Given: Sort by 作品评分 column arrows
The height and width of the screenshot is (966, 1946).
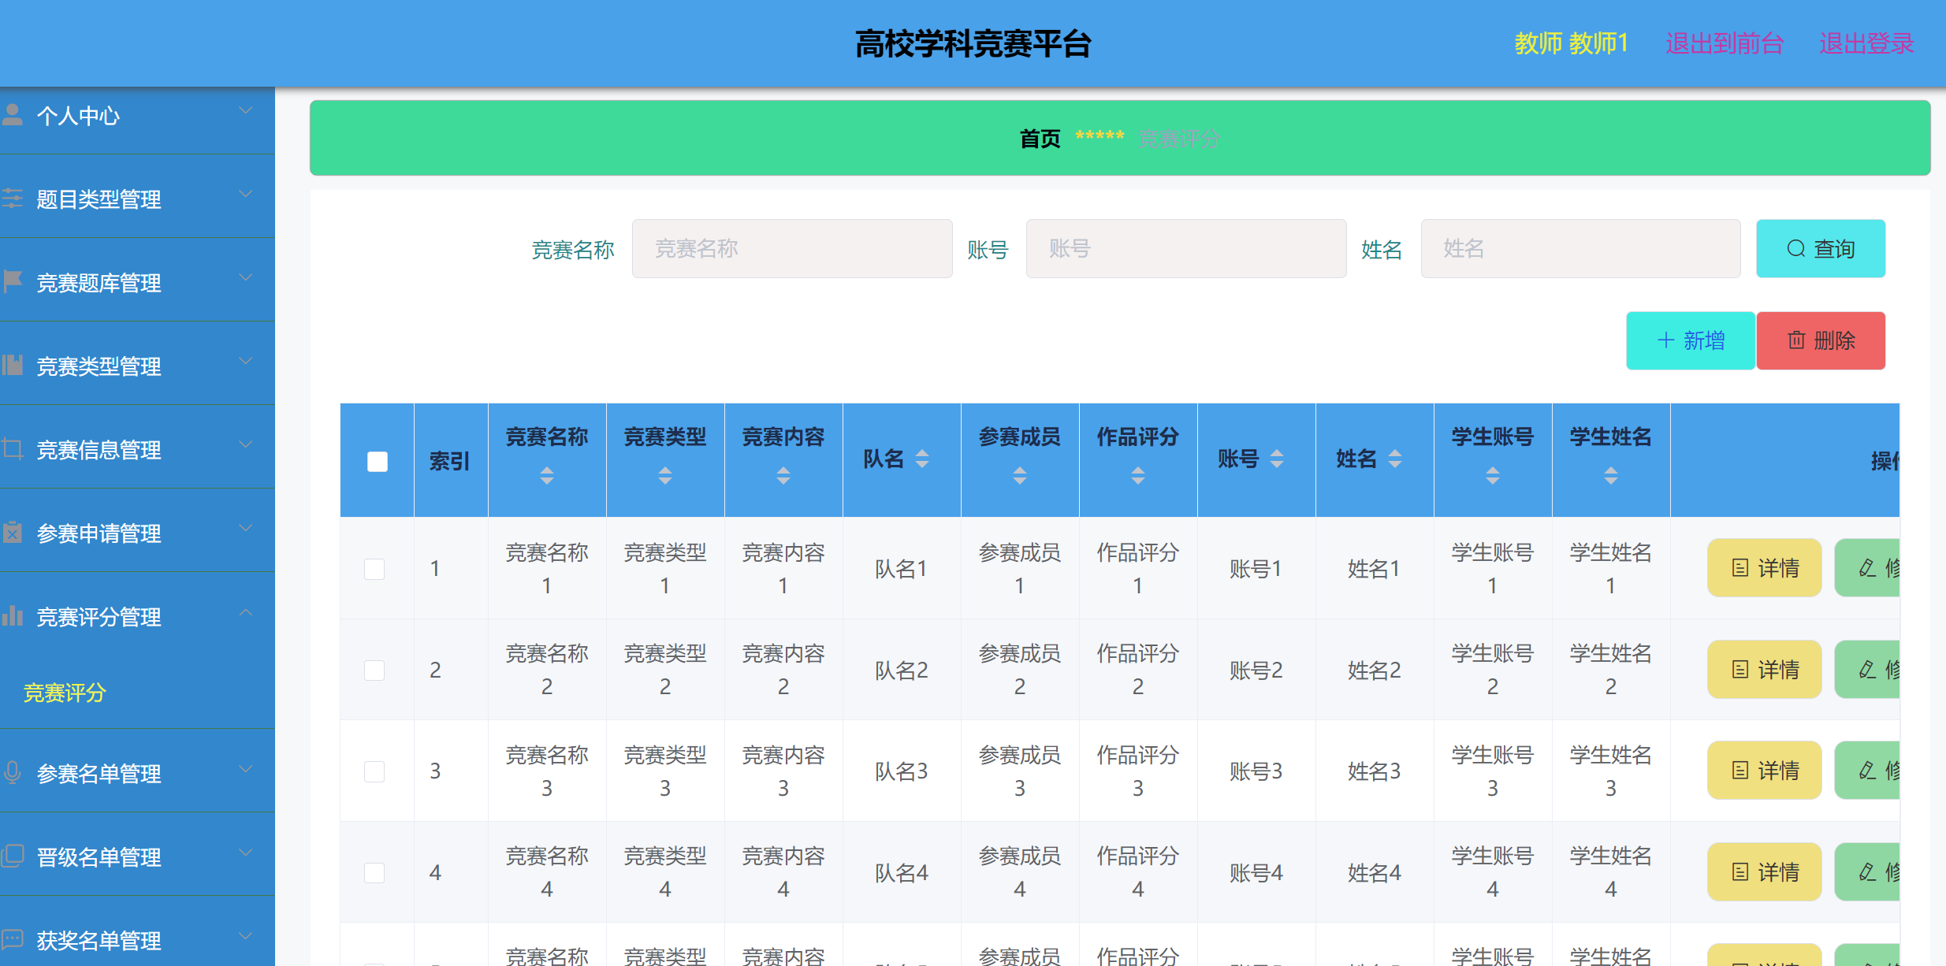Looking at the screenshot, I should click(1138, 475).
